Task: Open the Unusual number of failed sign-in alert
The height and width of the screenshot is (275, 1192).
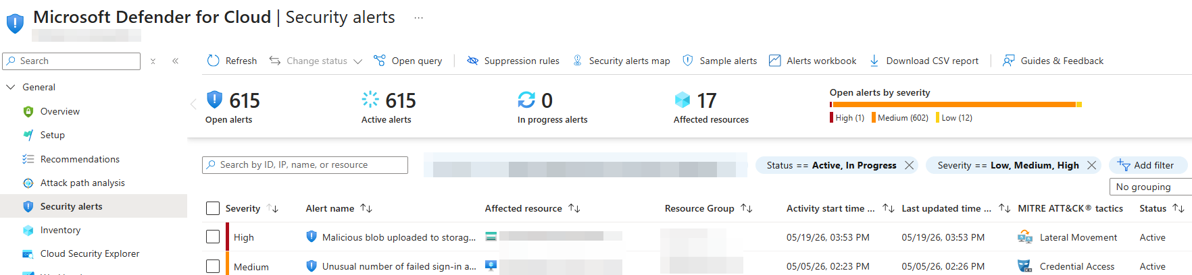Action: coord(399,266)
